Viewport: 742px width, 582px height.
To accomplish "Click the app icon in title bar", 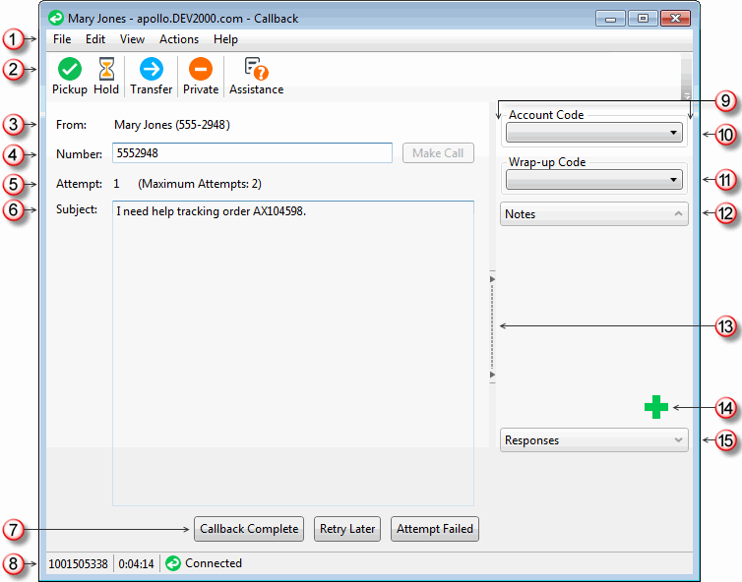I will 56,18.
